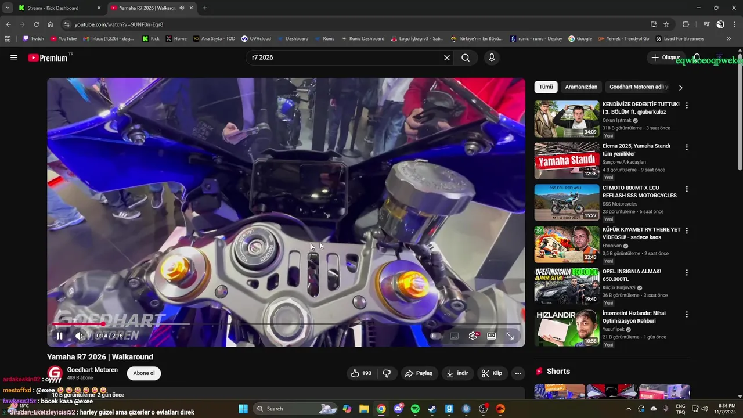Open Discord from taskbar
This screenshot has height=418, width=743.
(x=398, y=409)
